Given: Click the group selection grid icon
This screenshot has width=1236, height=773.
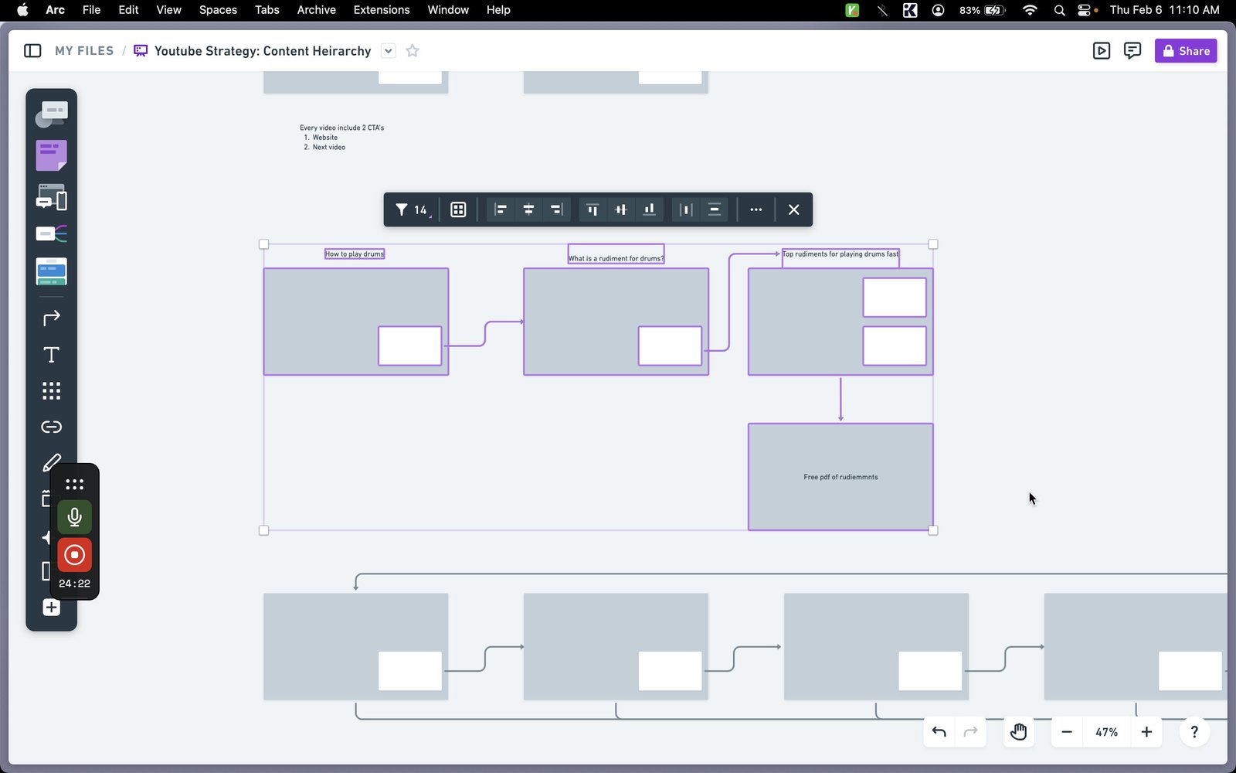Looking at the screenshot, I should (458, 209).
